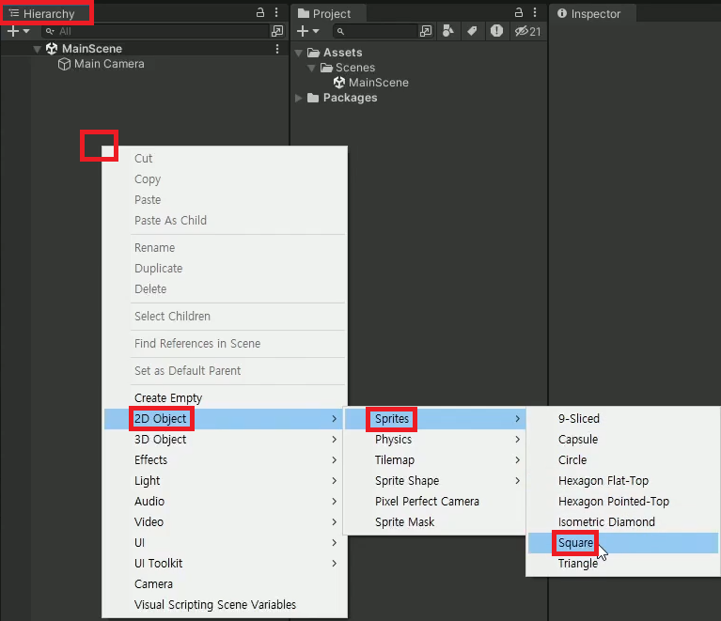Click the Hierarchy plus create button
The width and height of the screenshot is (721, 621).
click(13, 31)
